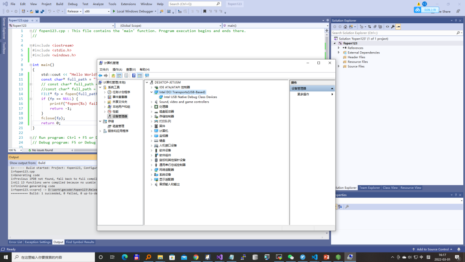Image resolution: width=465 pixels, height=262 pixels.
Task: Open the Debug menu in Visual Studio
Action: pyautogui.click(x=73, y=4)
